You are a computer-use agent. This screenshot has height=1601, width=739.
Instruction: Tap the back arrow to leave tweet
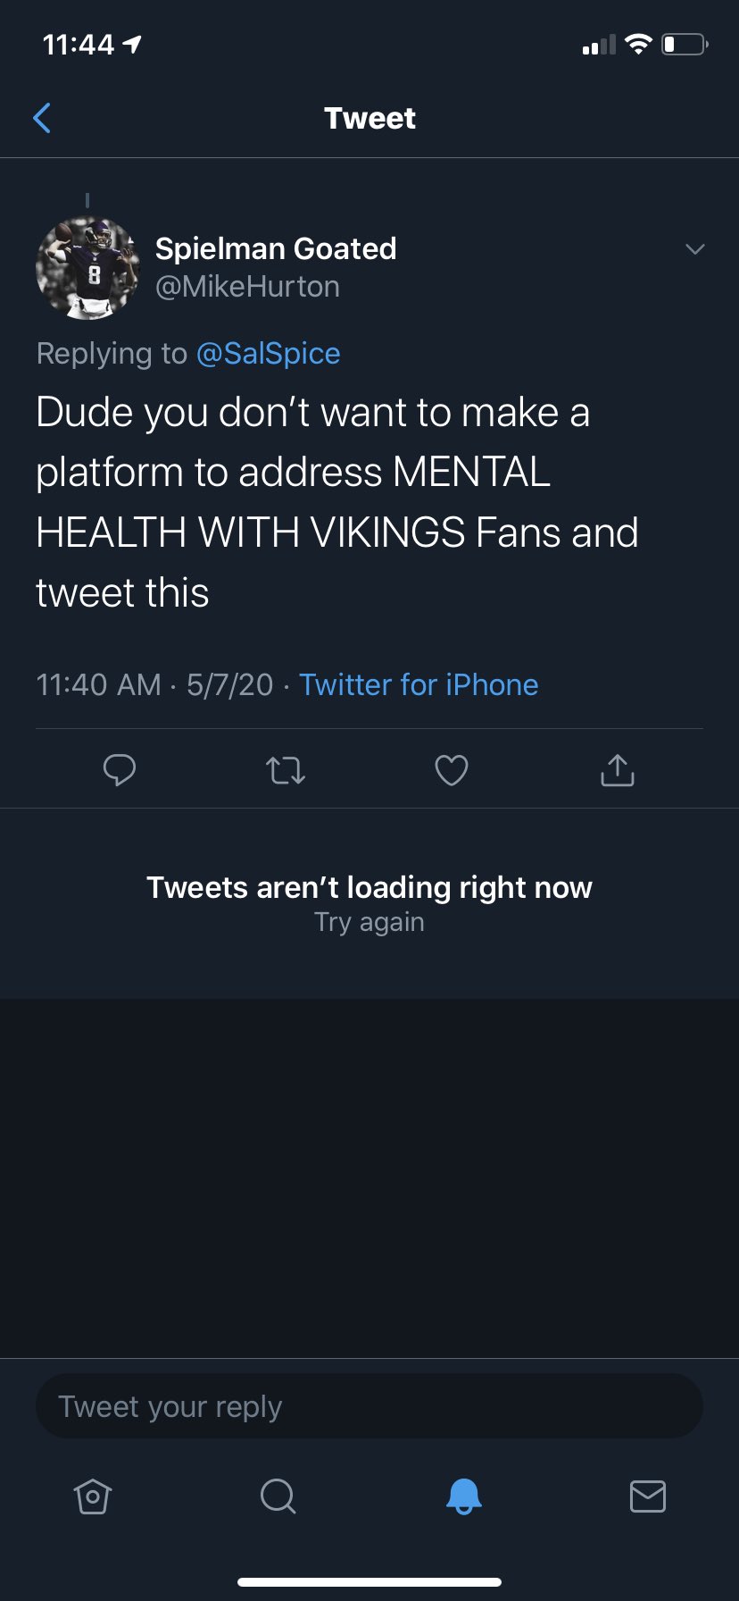(42, 117)
